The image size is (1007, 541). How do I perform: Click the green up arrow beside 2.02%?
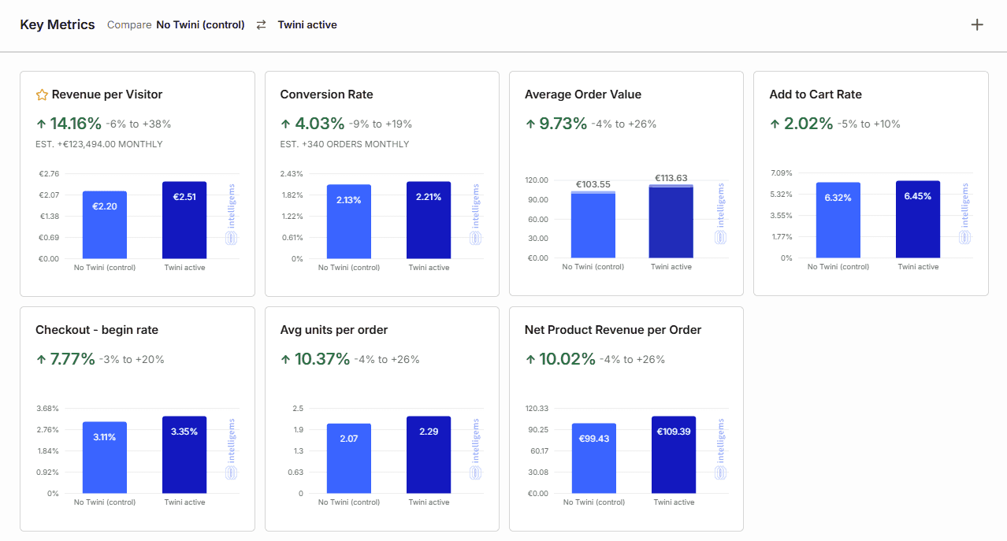(x=775, y=124)
